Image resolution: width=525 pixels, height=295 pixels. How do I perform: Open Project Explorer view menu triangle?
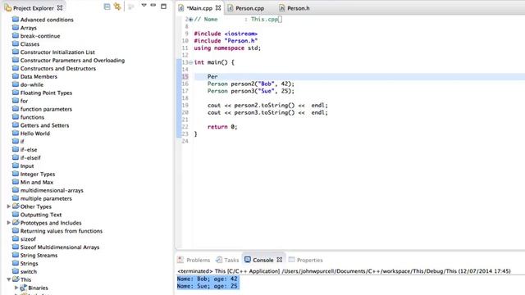point(144,6)
